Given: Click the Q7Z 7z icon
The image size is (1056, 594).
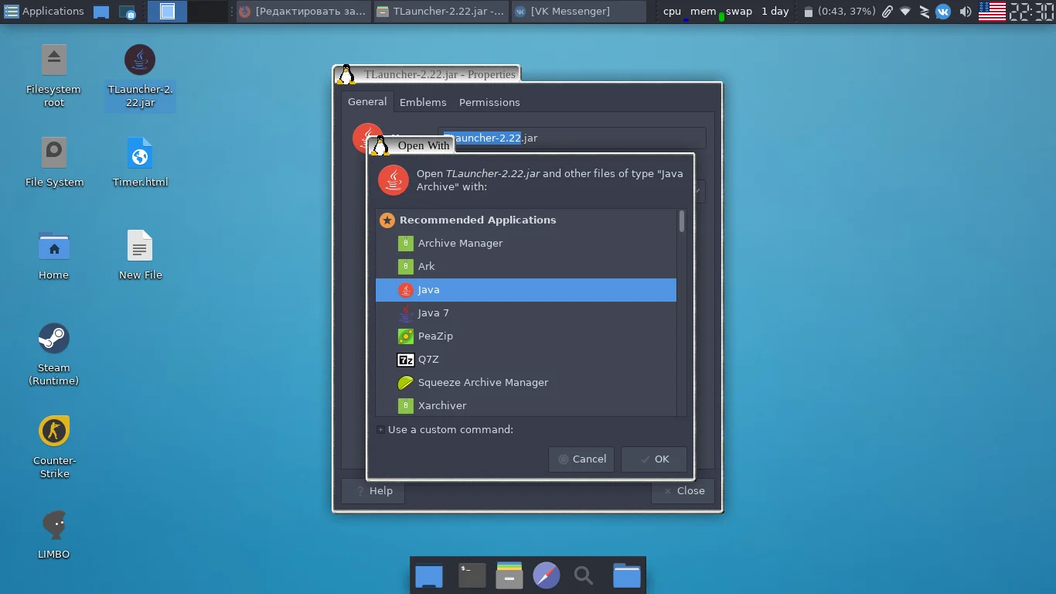Looking at the screenshot, I should (406, 359).
